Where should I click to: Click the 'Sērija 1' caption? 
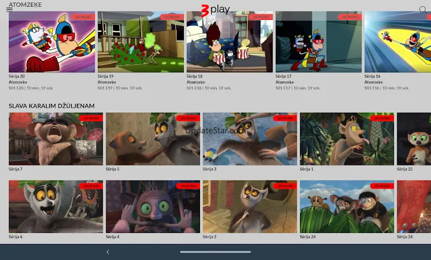click(x=307, y=169)
